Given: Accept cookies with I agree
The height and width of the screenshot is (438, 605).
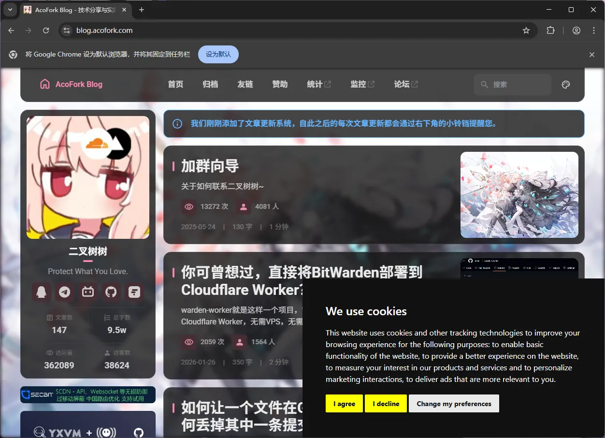Looking at the screenshot, I should [x=344, y=404].
